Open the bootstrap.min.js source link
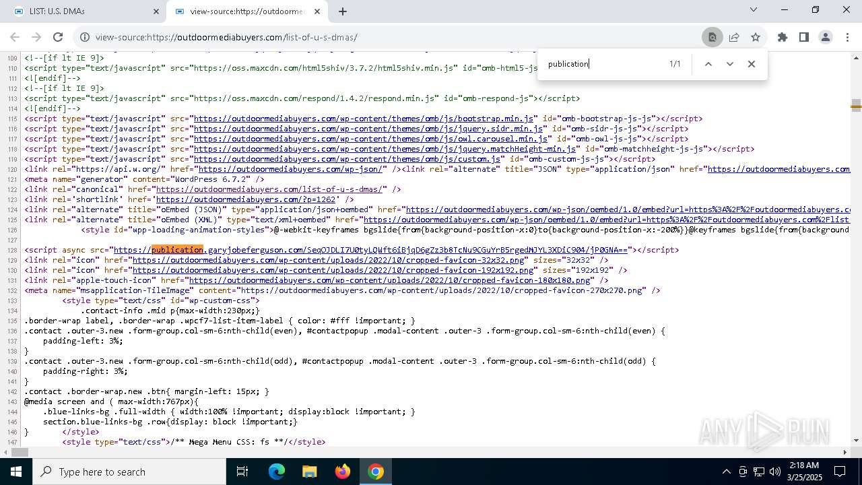Viewport: 862px width, 485px height. pos(364,119)
